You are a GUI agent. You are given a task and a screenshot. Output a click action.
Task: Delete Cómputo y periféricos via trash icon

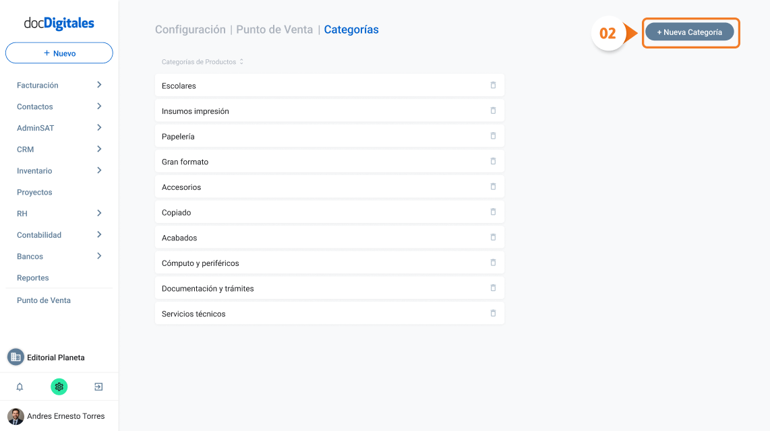click(x=493, y=263)
